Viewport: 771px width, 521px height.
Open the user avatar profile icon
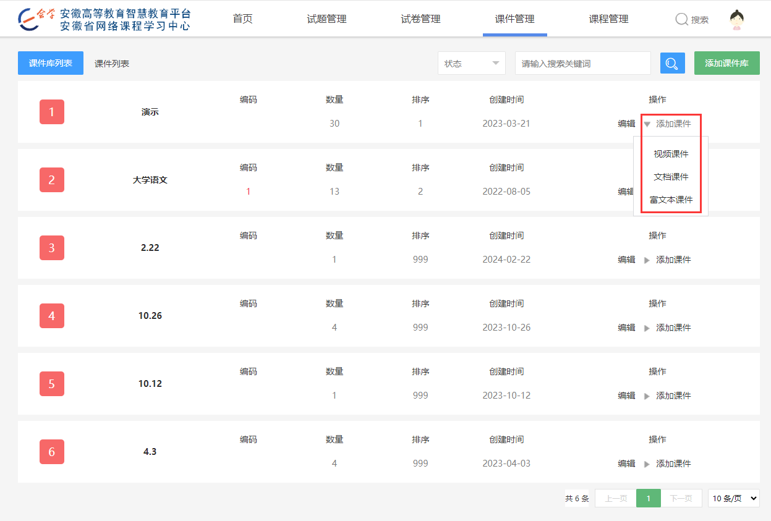[736, 20]
